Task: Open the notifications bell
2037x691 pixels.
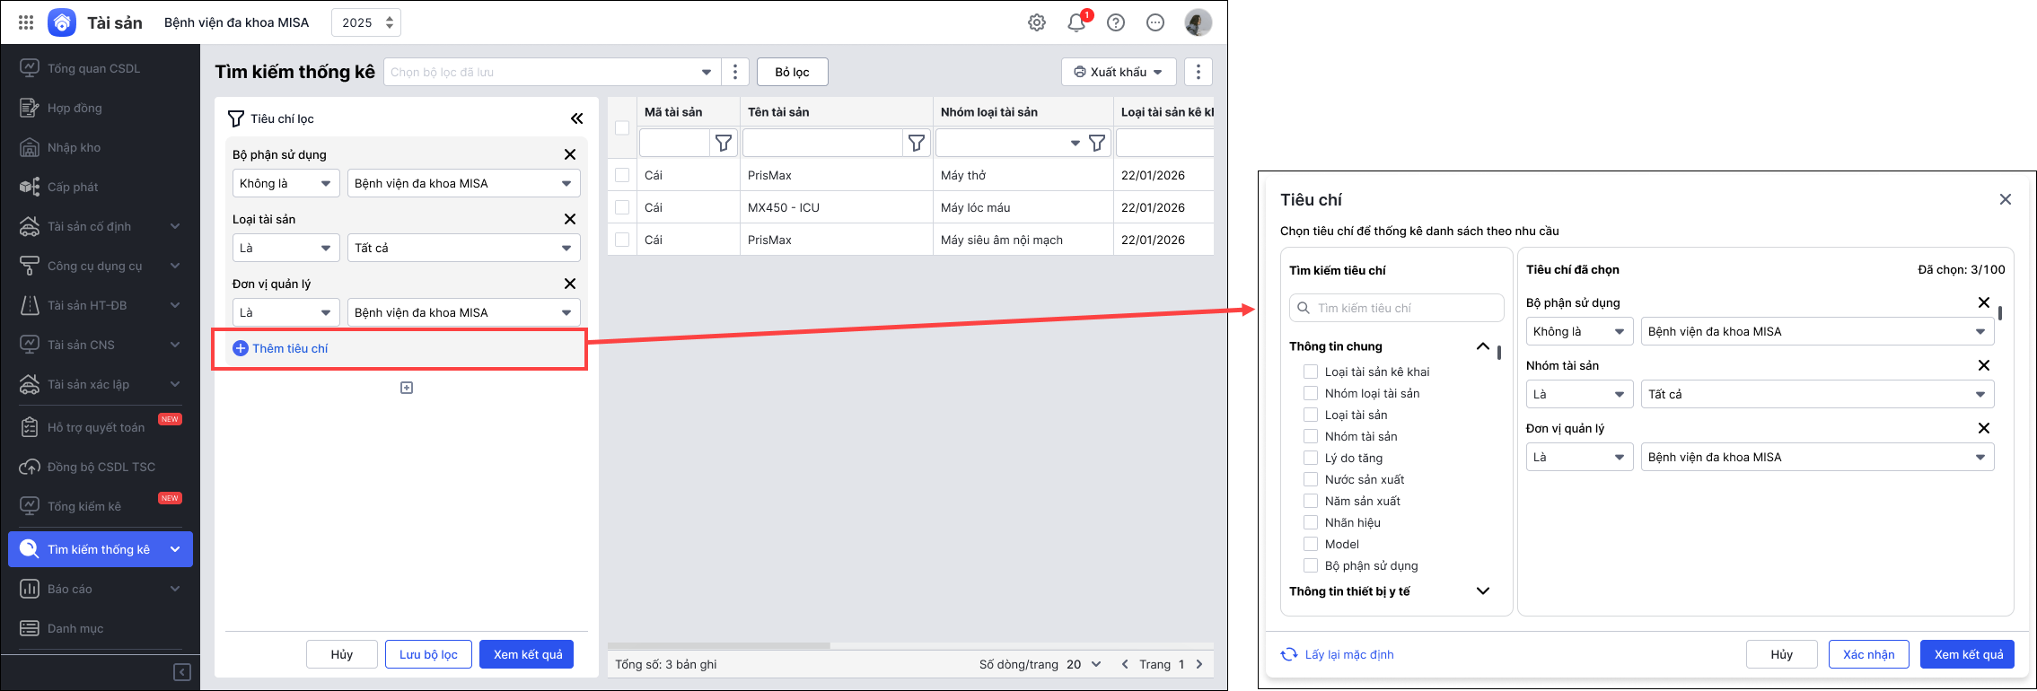Action: 1076,22
